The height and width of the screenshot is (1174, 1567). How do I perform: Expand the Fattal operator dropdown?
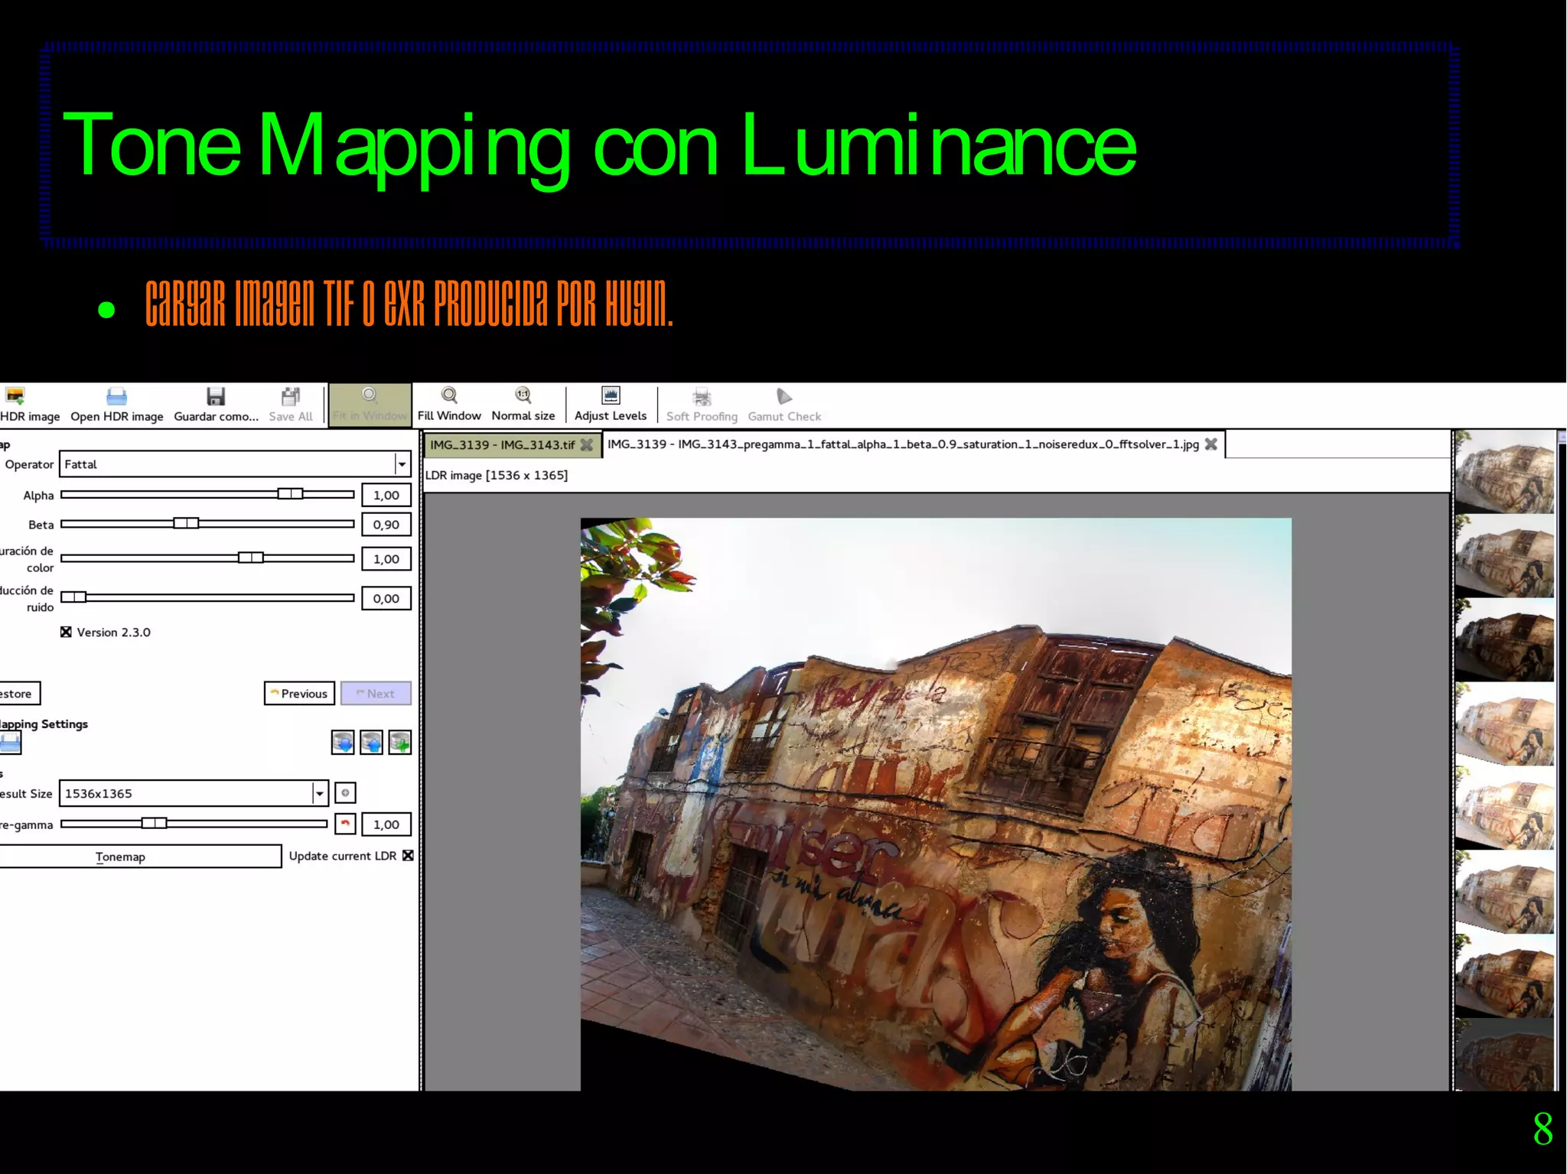click(x=401, y=464)
